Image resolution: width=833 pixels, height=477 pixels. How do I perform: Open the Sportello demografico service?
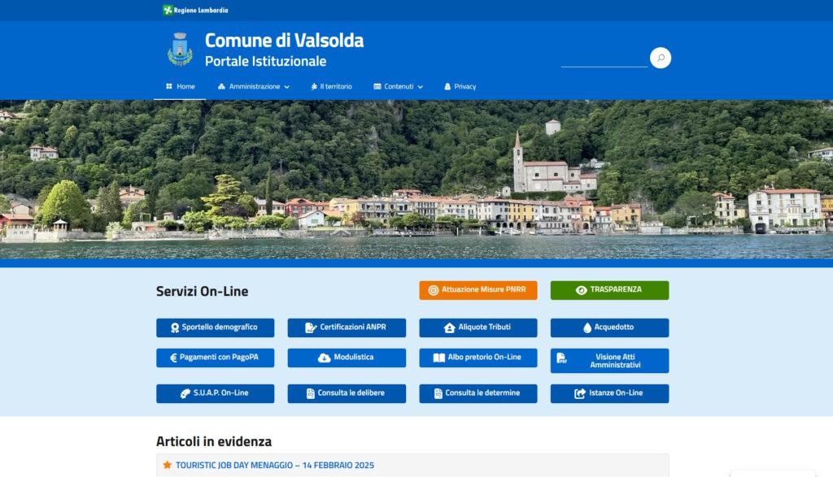pyautogui.click(x=215, y=328)
